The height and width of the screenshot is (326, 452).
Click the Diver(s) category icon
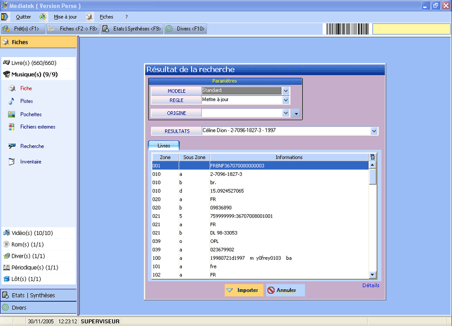(x=6, y=256)
